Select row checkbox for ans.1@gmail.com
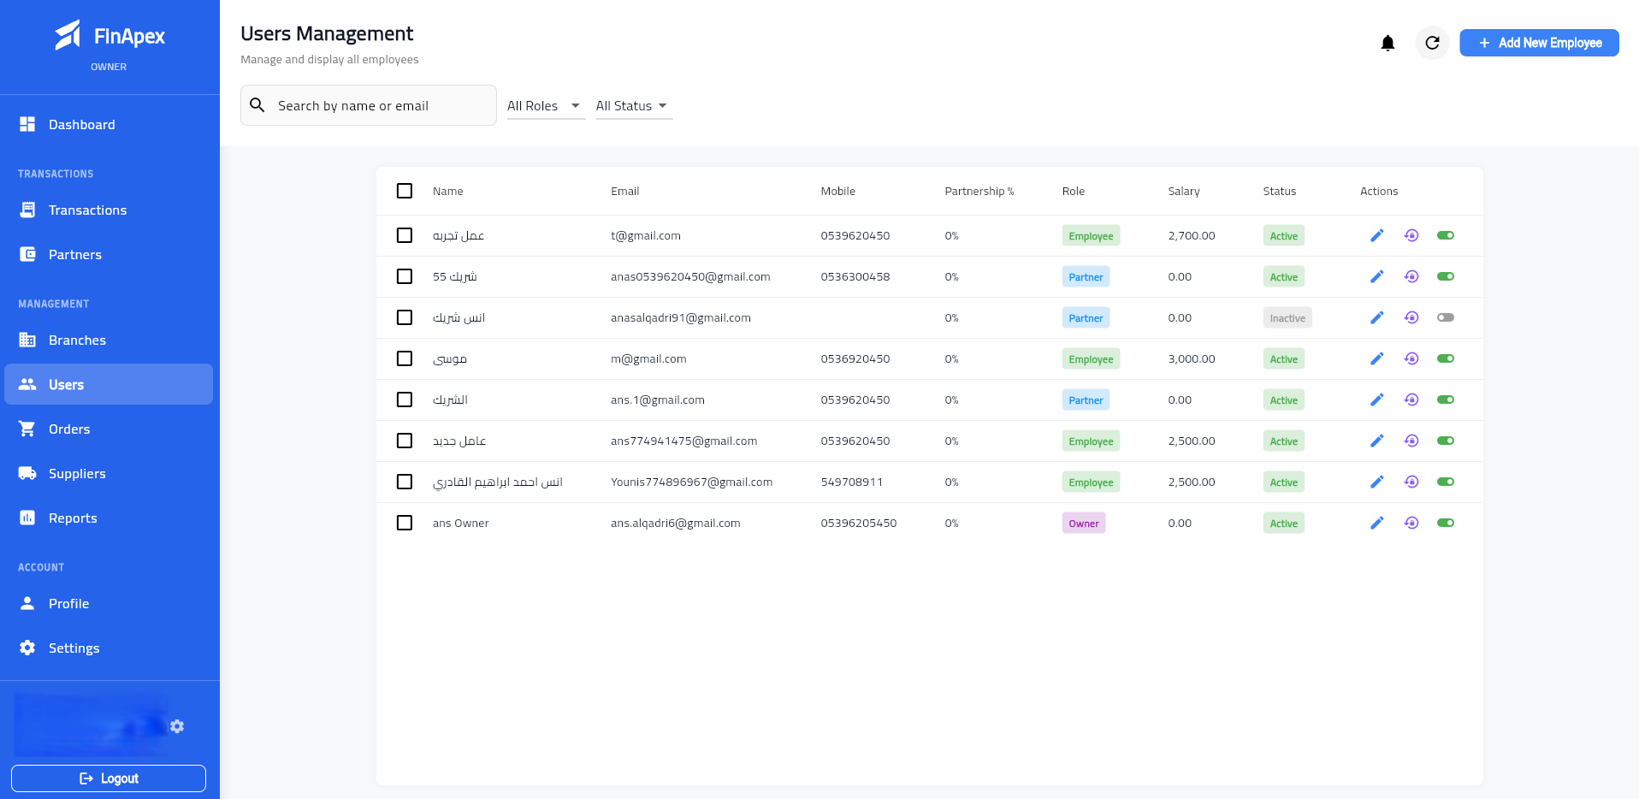Image resolution: width=1639 pixels, height=799 pixels. coord(405,399)
